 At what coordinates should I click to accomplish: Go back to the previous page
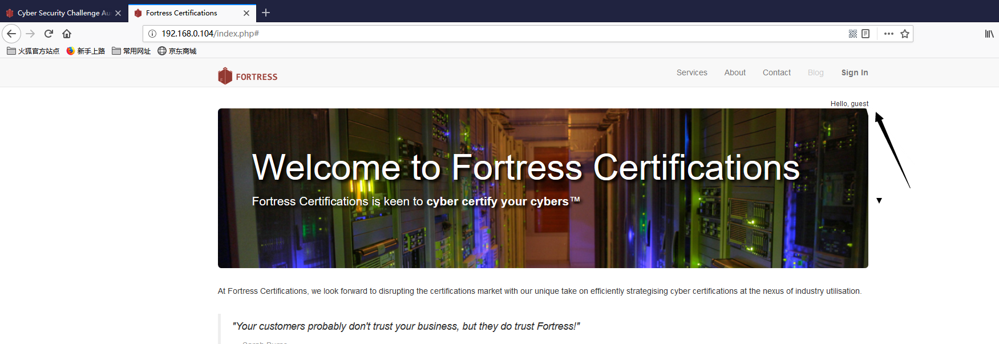pyautogui.click(x=11, y=34)
